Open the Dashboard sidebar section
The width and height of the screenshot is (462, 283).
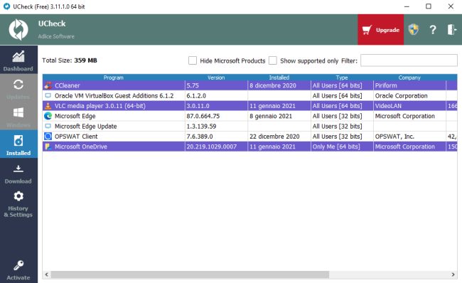(18, 60)
